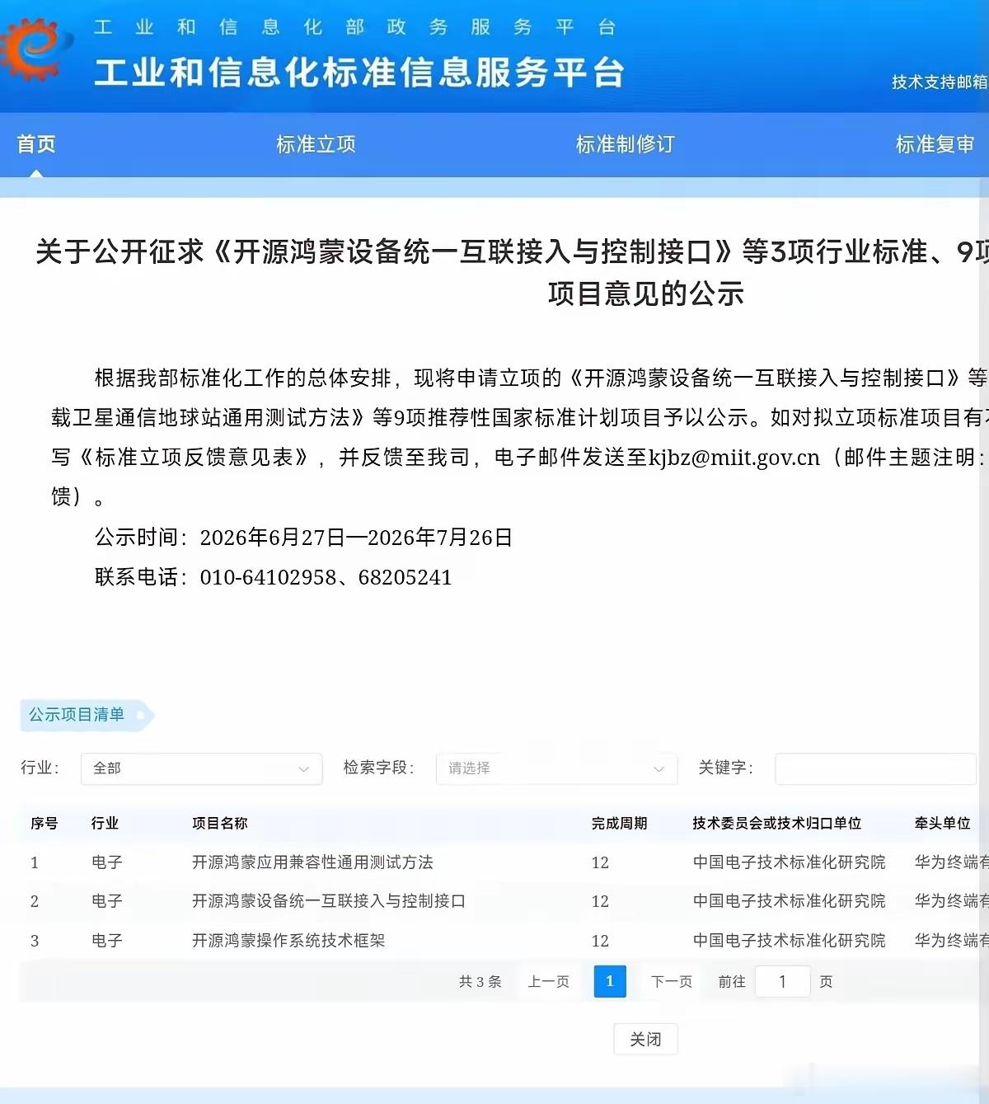
Task: Click 中国电子技术标准化研究院 in row 1
Action: 789,862
